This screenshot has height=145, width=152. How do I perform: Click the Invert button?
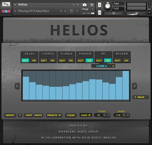pyautogui.click(x=10, y=115)
